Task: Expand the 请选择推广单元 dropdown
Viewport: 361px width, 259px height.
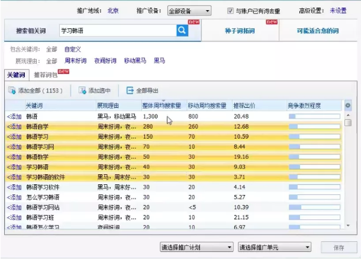Action: [x=273, y=247]
